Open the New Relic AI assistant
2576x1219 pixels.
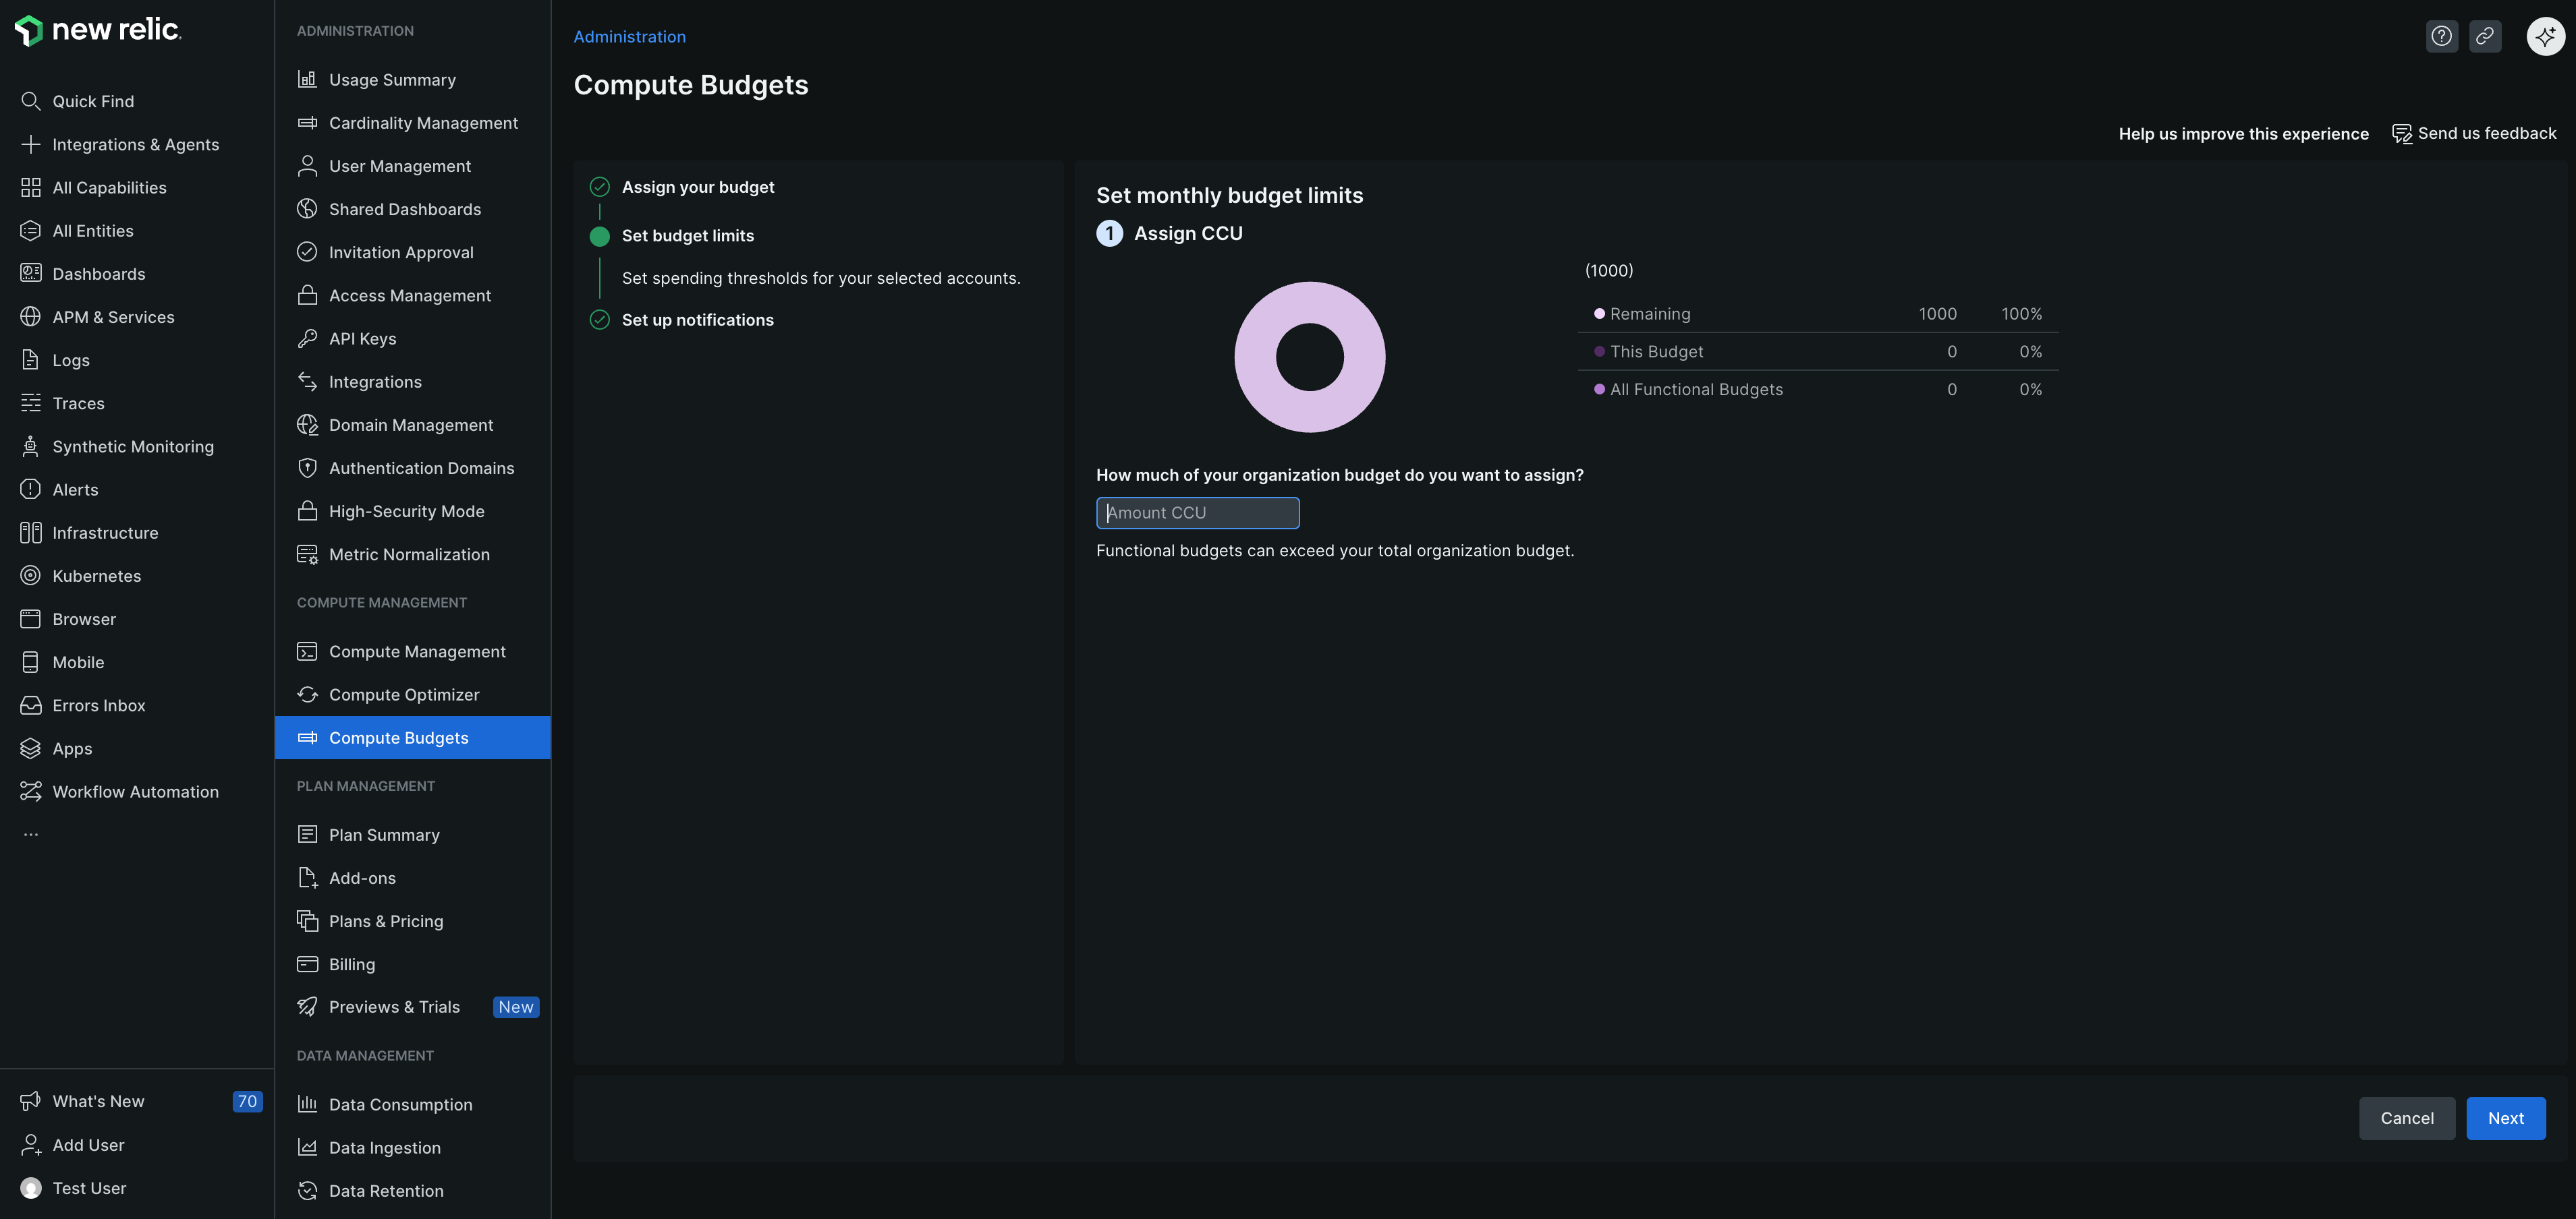click(2546, 36)
